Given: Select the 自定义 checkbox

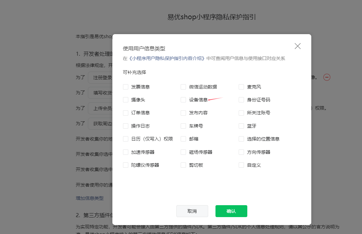Looking at the screenshot, I should click(241, 165).
